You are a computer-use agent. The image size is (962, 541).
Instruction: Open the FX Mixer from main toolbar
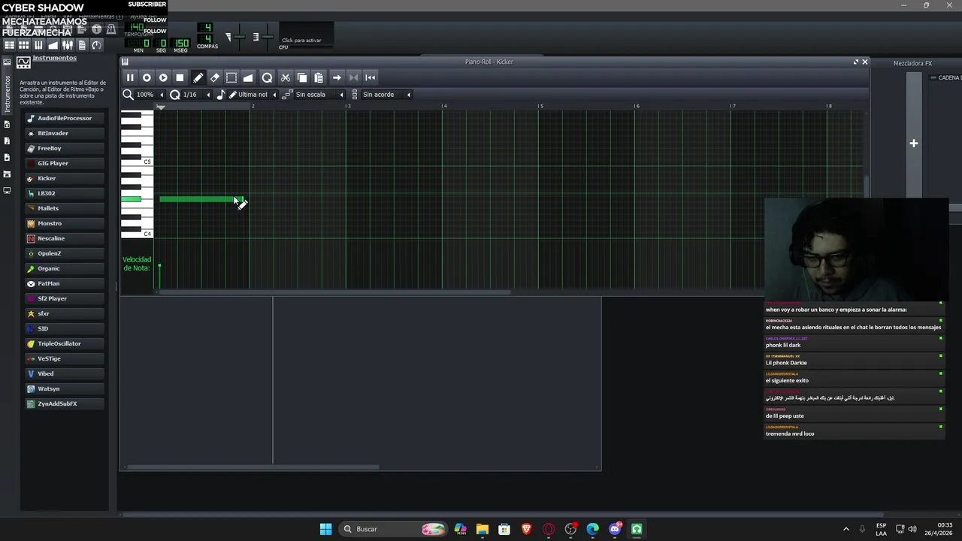pyautogui.click(x=68, y=45)
